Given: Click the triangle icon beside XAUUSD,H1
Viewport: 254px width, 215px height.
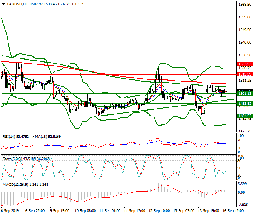Looking at the screenshot, I should click(3, 4).
